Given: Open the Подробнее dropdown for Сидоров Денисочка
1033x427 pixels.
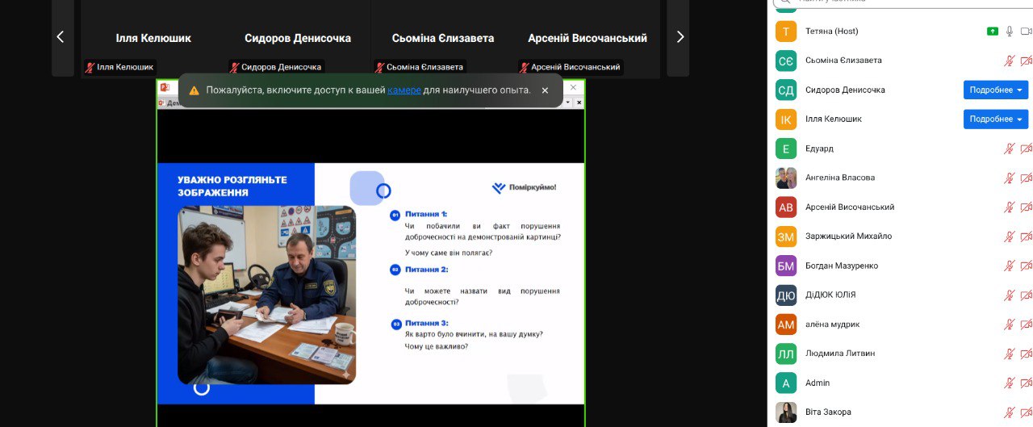Looking at the screenshot, I should 996,90.
